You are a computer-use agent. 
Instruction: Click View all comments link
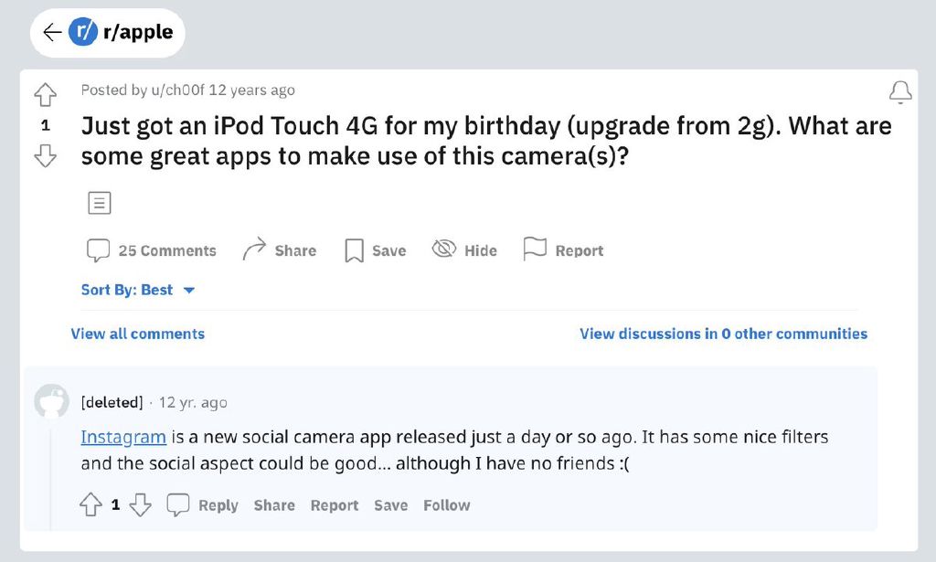pos(138,334)
